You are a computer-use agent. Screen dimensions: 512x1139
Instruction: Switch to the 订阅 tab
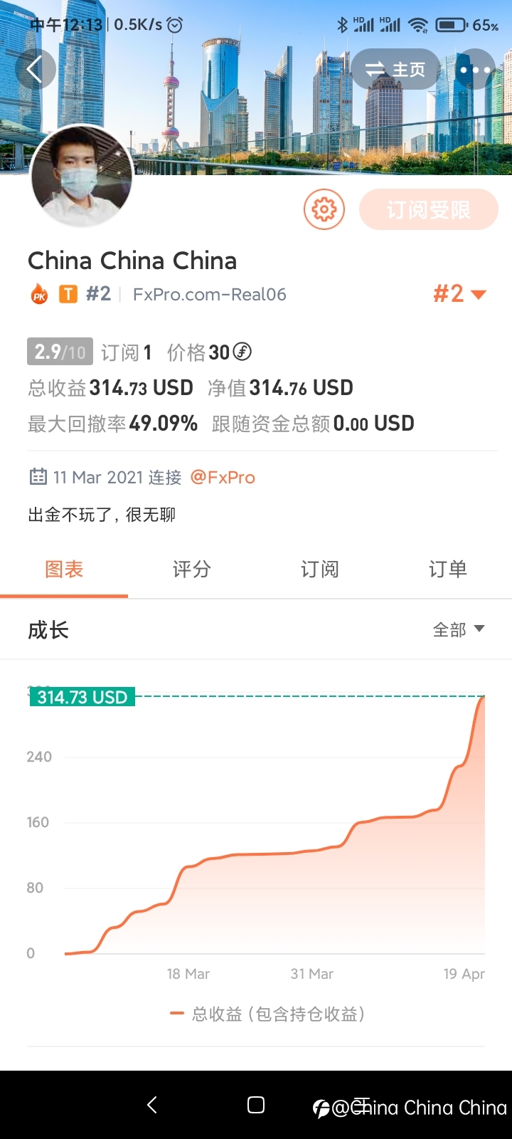coord(320,569)
